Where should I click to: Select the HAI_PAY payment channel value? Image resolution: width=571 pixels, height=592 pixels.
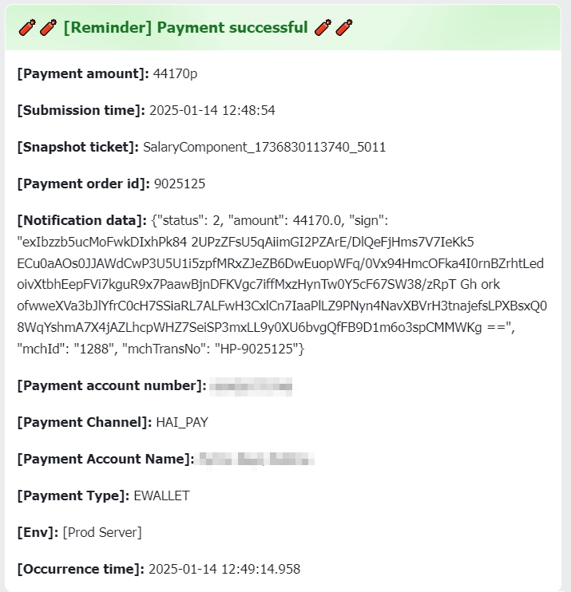[181, 422]
